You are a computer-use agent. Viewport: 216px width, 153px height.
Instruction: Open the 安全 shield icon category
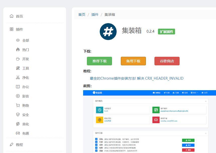[x=18, y=115]
